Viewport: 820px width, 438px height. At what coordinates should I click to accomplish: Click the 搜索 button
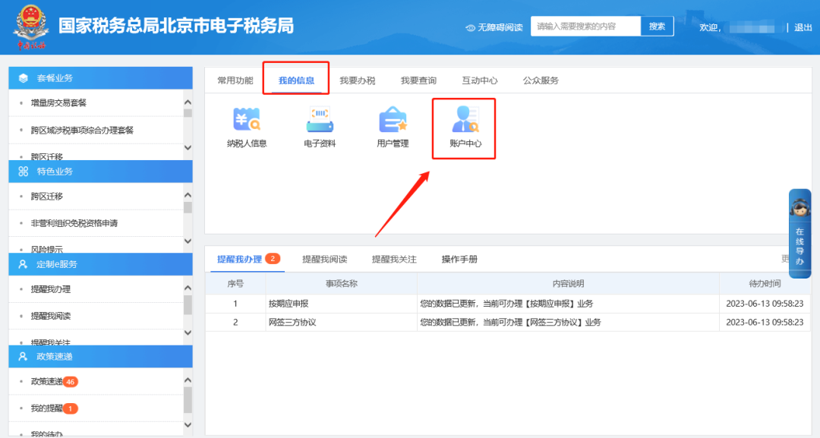click(657, 26)
